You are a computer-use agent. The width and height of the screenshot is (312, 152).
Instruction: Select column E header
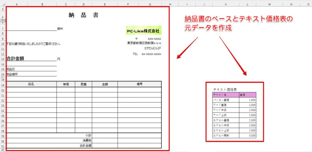(x=105, y=4)
